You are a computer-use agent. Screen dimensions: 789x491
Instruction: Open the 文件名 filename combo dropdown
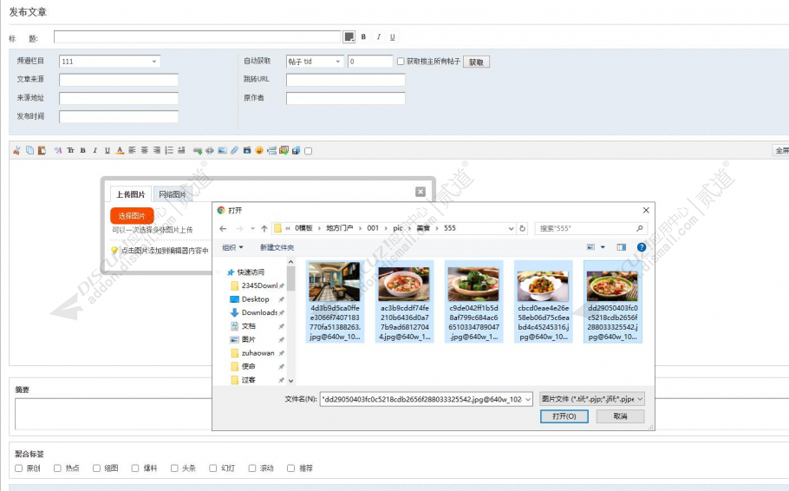point(527,399)
